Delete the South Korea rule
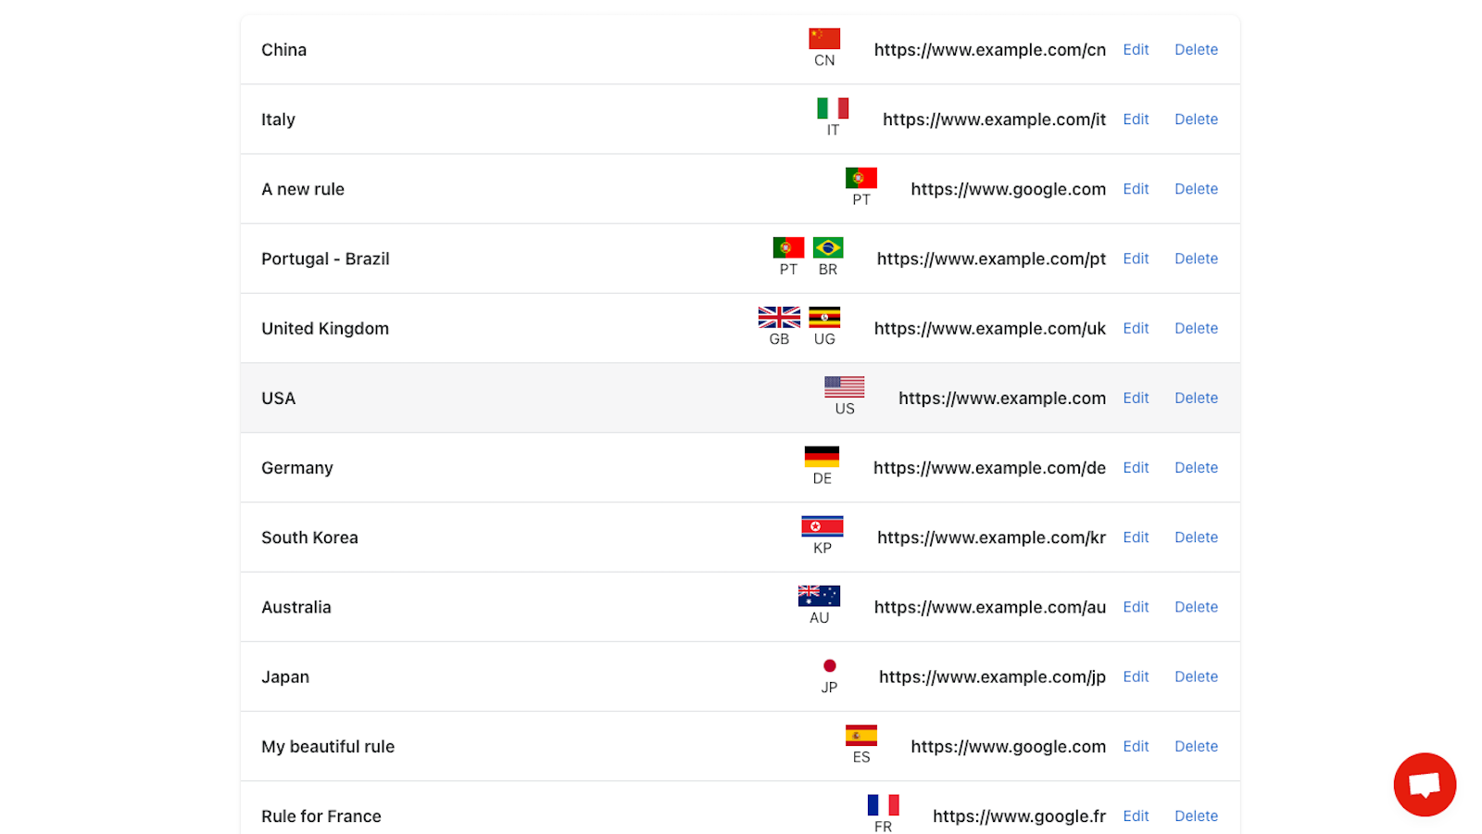This screenshot has height=834, width=1482. (x=1196, y=537)
